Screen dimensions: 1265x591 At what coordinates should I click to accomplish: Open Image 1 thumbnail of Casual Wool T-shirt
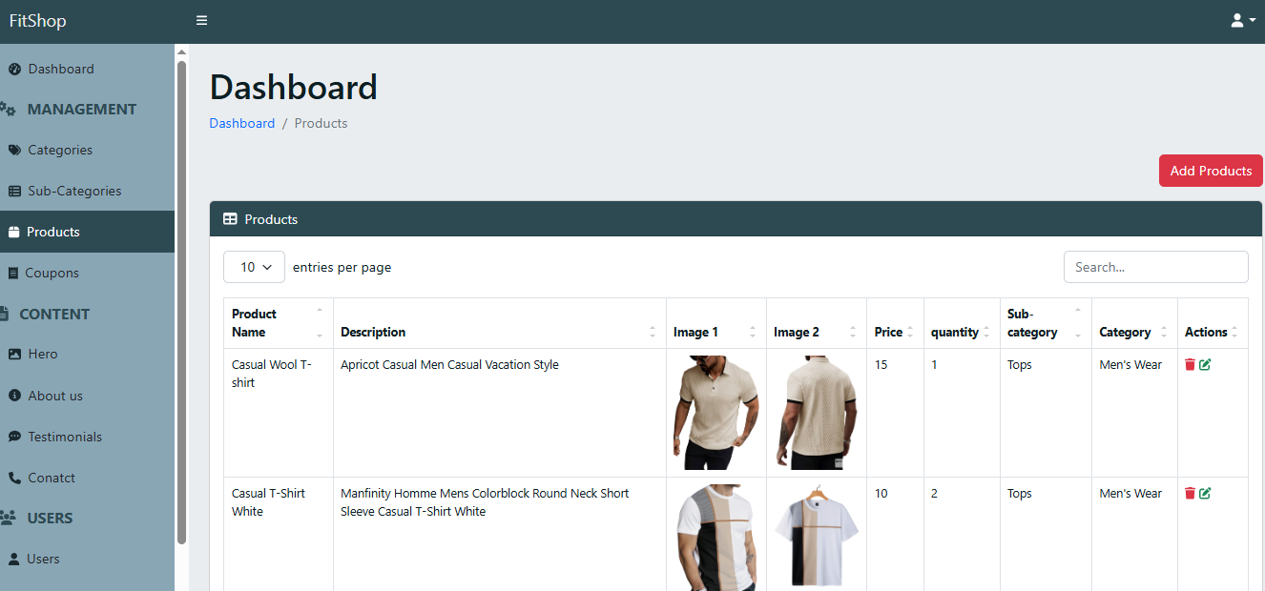[715, 412]
